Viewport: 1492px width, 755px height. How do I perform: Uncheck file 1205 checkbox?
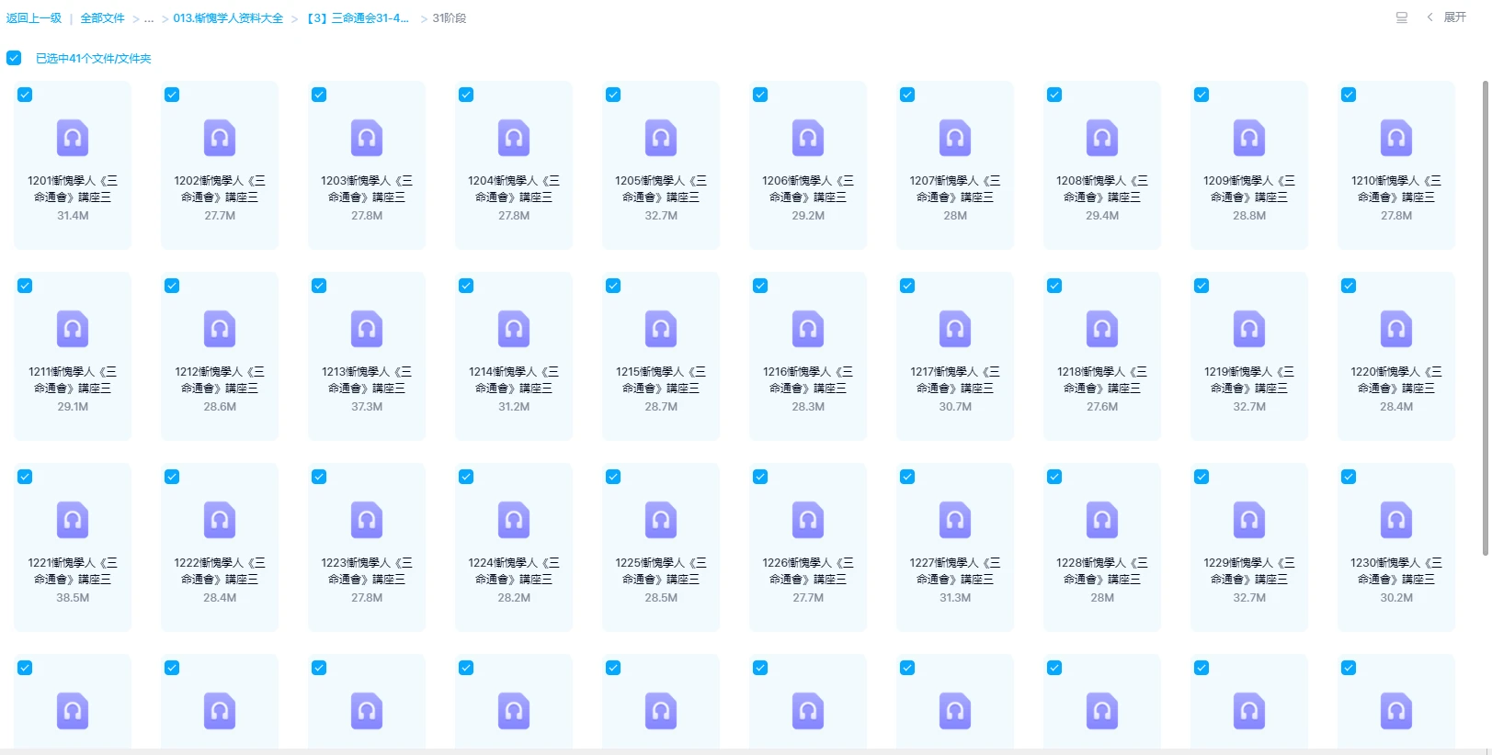point(613,95)
